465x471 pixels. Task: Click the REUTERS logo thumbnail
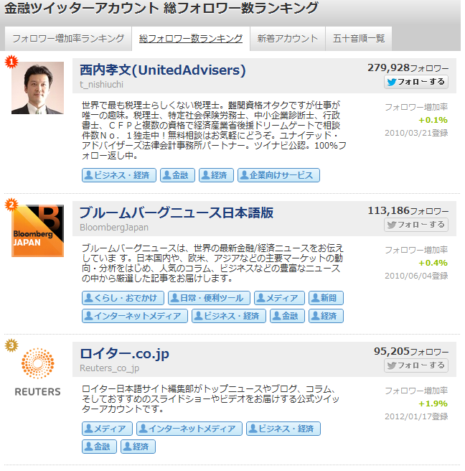tap(37, 372)
